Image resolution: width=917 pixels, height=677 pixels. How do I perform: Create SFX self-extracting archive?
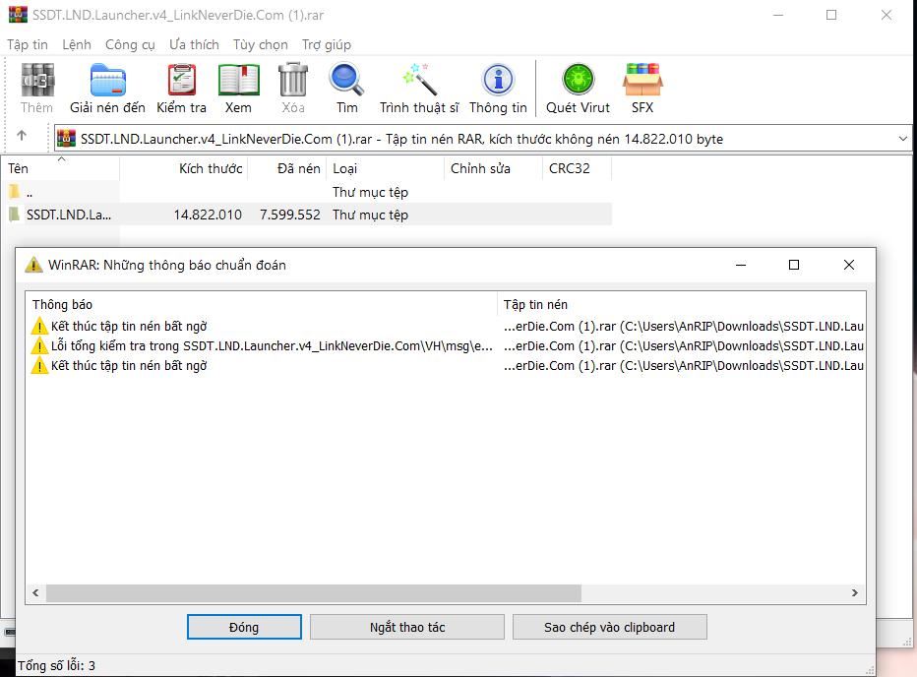click(642, 89)
